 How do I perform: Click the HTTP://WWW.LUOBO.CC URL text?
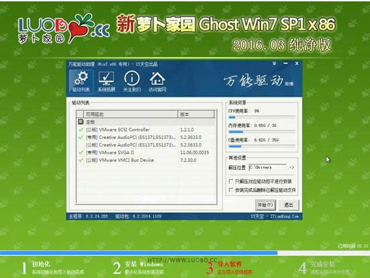point(182,260)
